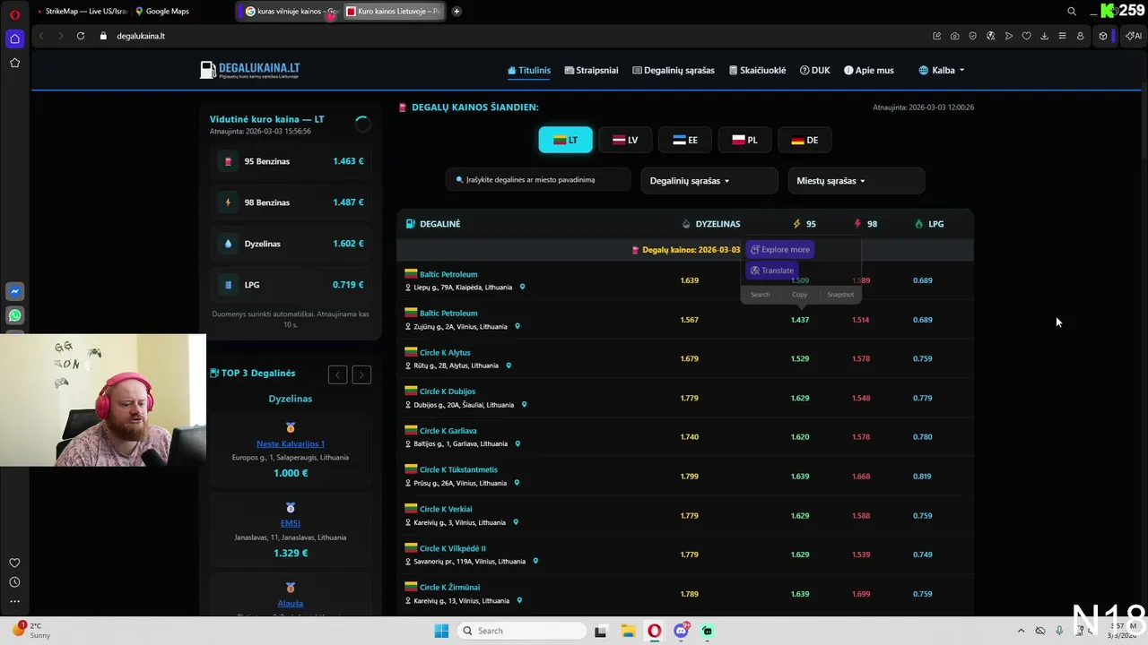This screenshot has height=645, width=1148.
Task: Open Messenger in the Opera sidebar
Action: (x=14, y=291)
